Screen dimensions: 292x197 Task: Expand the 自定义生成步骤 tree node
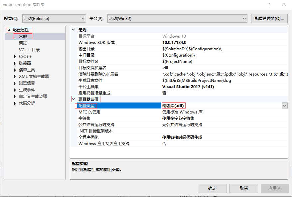tap(15, 97)
